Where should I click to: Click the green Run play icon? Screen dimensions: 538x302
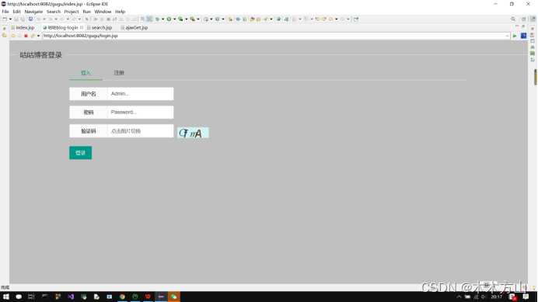pyautogui.click(x=169, y=19)
